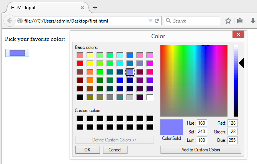Viewport: 257px width, 164px height.
Task: Click the Hue value field
Action: click(x=202, y=123)
